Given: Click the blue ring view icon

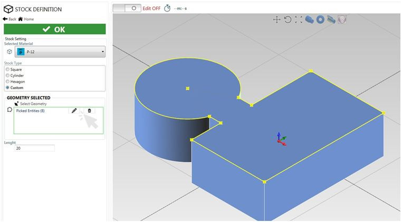Looking at the screenshot, I should pyautogui.click(x=320, y=20).
